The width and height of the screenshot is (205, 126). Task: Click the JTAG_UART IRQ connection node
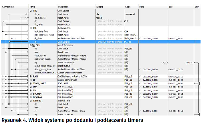pyautogui.click(x=199, y=83)
